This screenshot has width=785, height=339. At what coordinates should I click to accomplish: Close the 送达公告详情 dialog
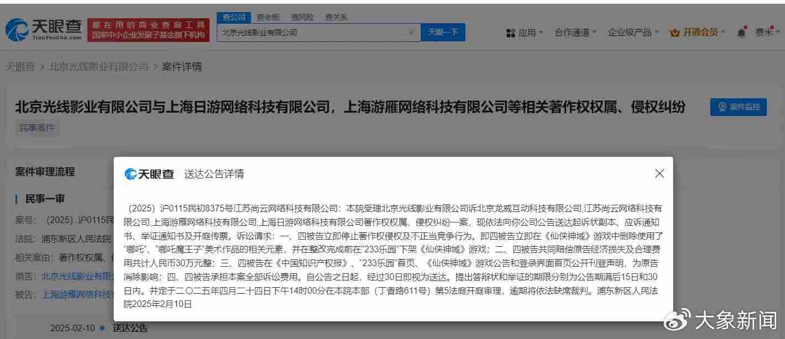pos(660,173)
